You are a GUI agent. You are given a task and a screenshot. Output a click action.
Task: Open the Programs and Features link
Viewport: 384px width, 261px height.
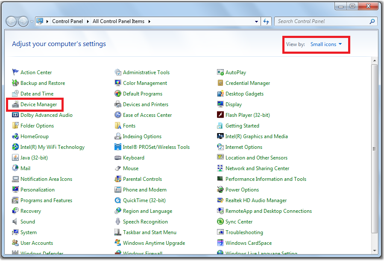point(46,200)
